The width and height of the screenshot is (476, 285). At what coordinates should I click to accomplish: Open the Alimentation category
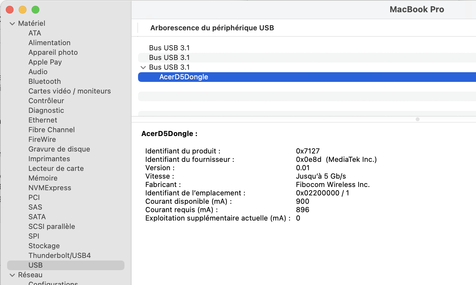click(x=49, y=43)
